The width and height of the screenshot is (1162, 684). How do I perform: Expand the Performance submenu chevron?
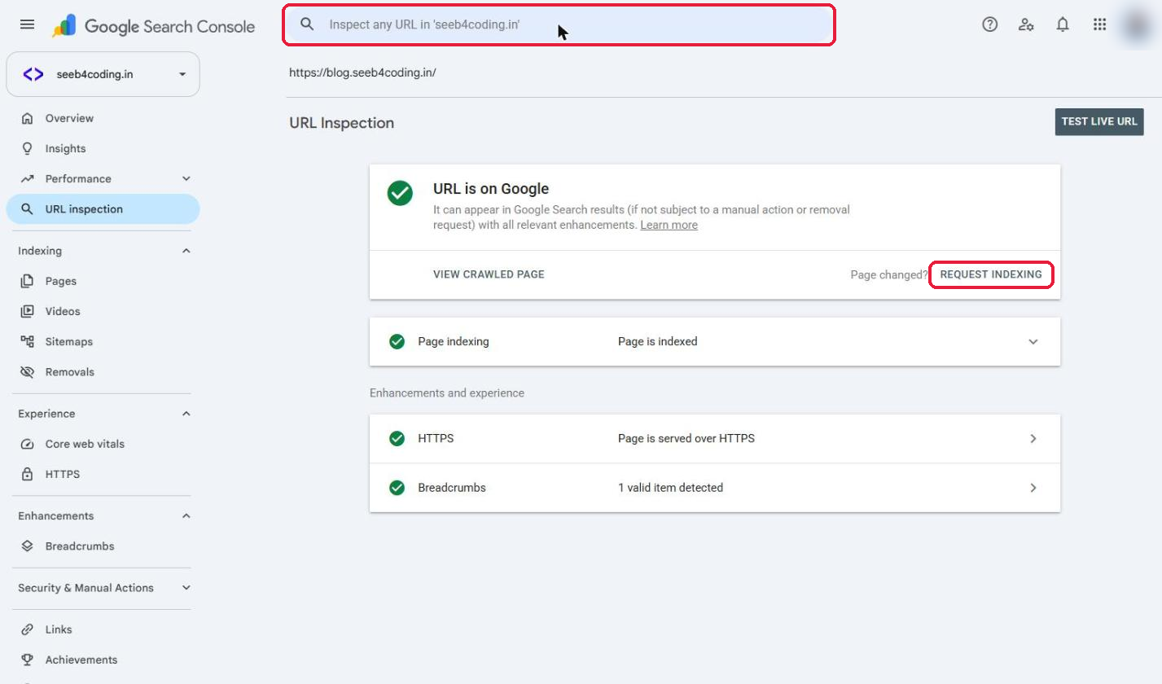click(x=186, y=178)
